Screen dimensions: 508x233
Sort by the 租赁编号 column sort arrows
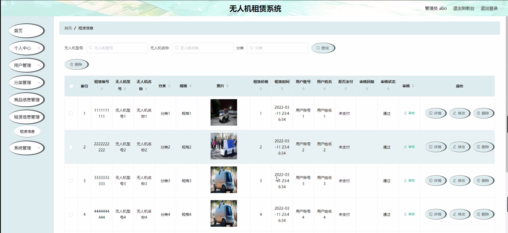tap(102, 89)
